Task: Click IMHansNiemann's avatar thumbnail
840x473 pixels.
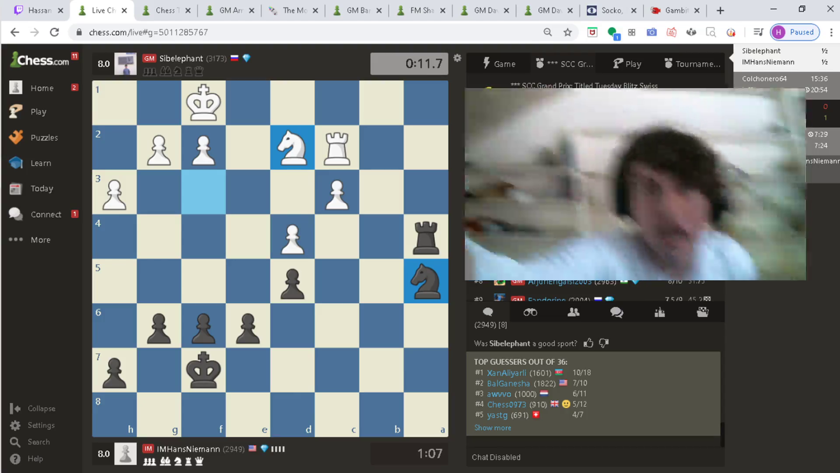Action: [125, 454]
